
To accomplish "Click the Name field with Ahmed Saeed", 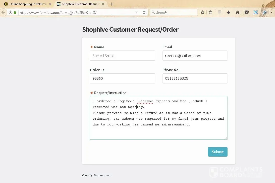I will (x=122, y=56).
